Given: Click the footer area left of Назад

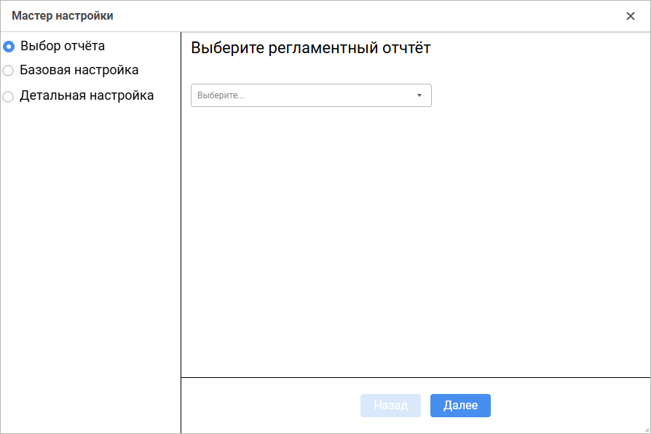Looking at the screenshot, I should (269, 406).
